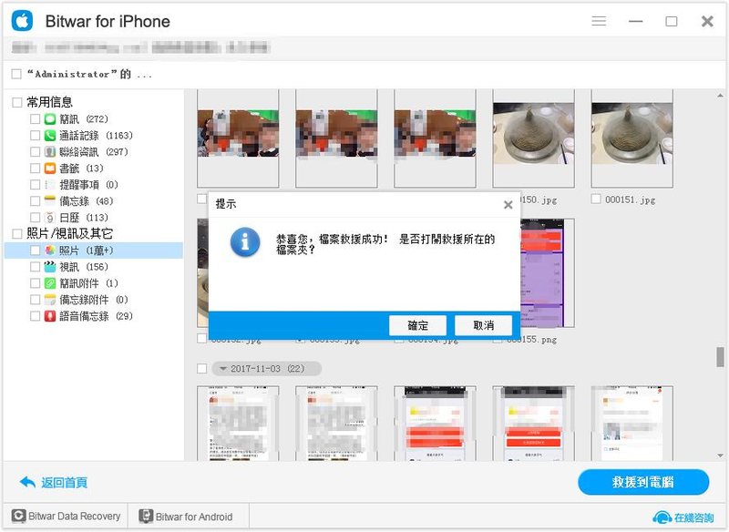Image resolution: width=729 pixels, height=532 pixels.
Task: Select 提醒事項 (0) category
Action: coord(88,184)
